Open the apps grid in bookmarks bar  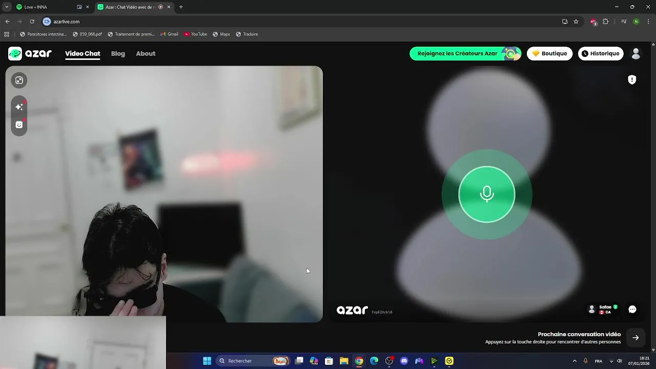pos(7,34)
